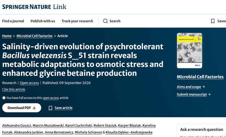Screen dimensions: 226x137
Task: Open the Springer Nature Link logo
Action: click(34, 7)
